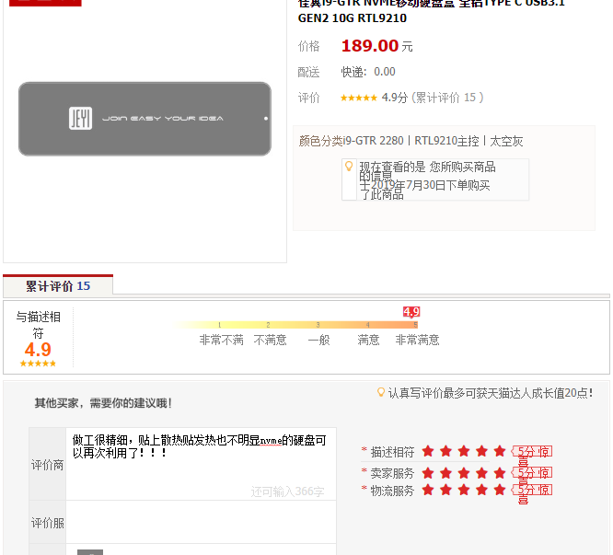This screenshot has width=613, height=555.
Task: Click the 配送 label
Action: tap(308, 72)
